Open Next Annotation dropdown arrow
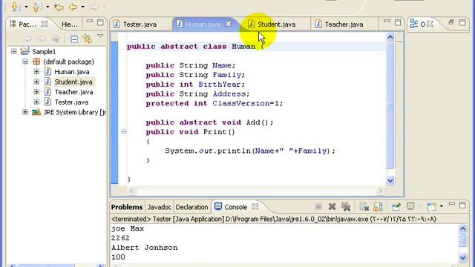Image resolution: width=475 pixels, height=267 pixels. [x=26, y=7]
